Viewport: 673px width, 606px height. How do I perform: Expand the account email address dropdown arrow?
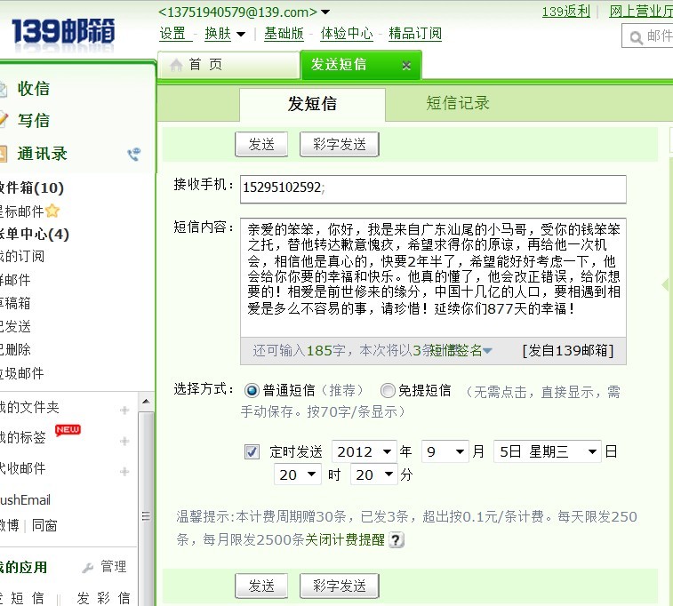325,12
